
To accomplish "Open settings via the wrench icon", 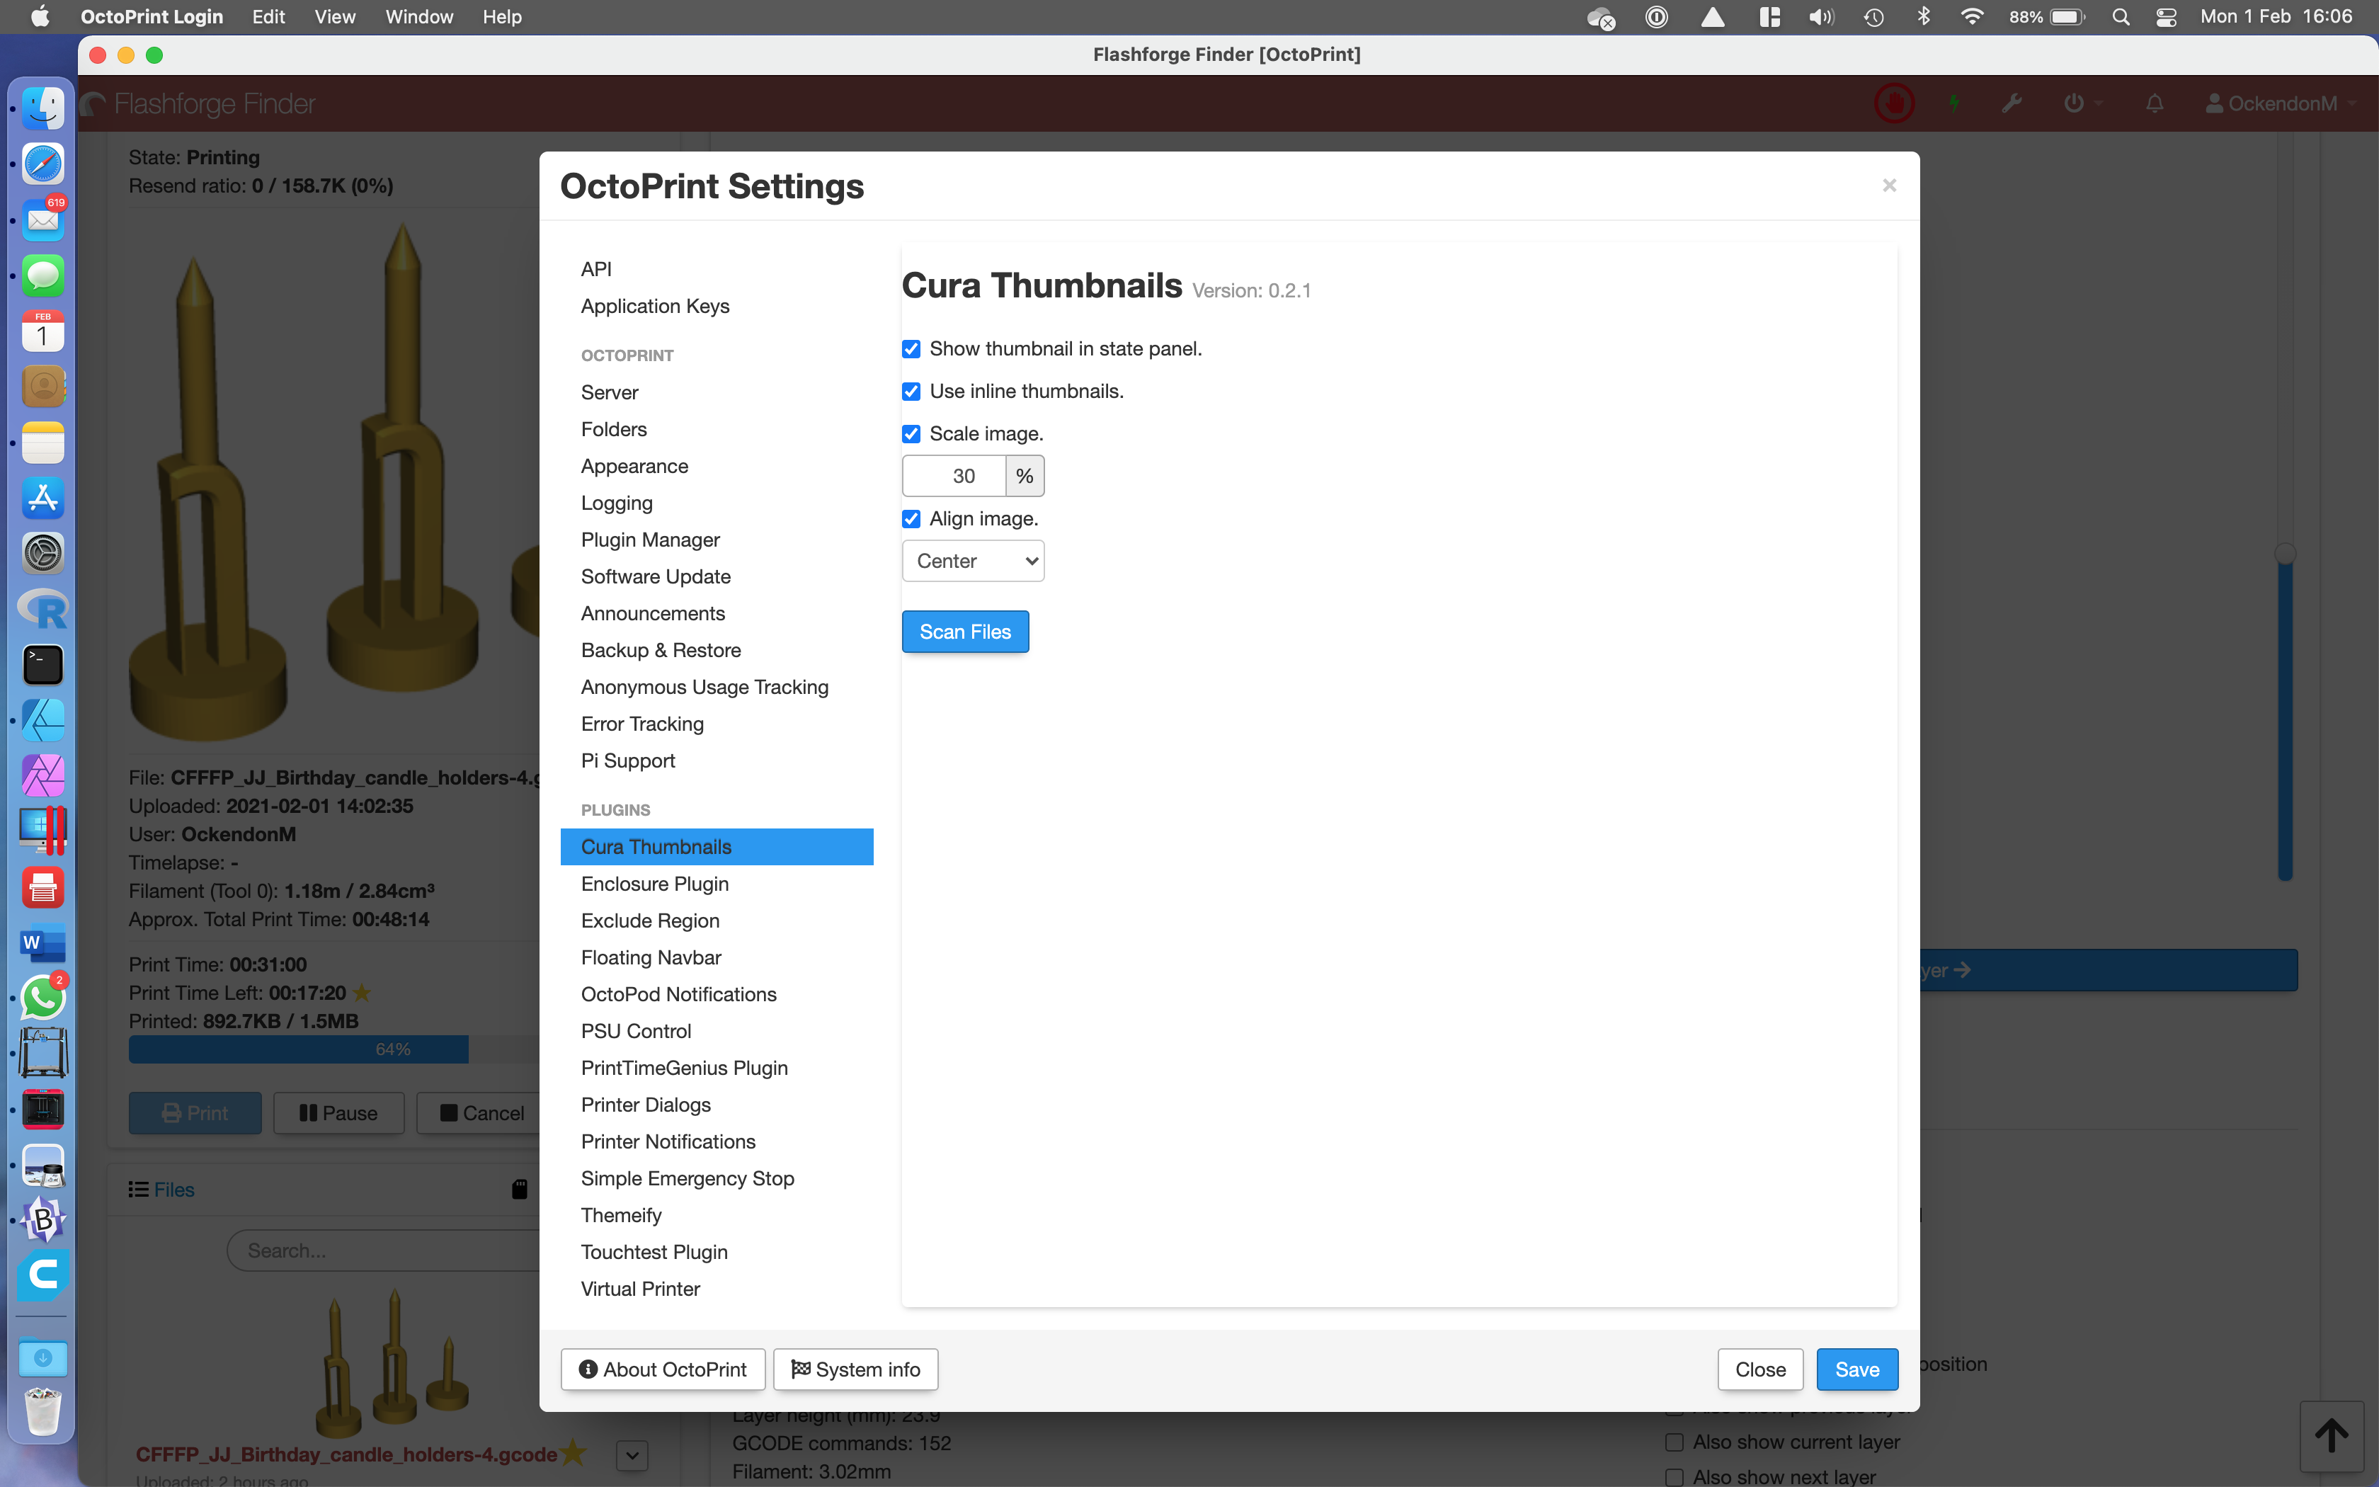I will (x=2012, y=103).
